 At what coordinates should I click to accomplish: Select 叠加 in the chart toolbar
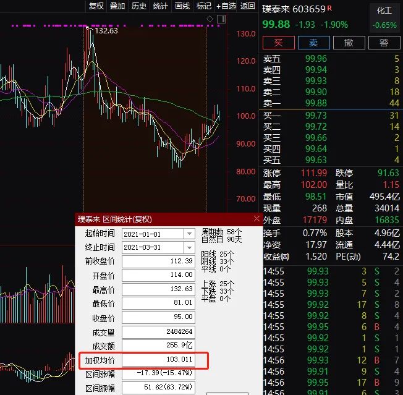point(117,6)
